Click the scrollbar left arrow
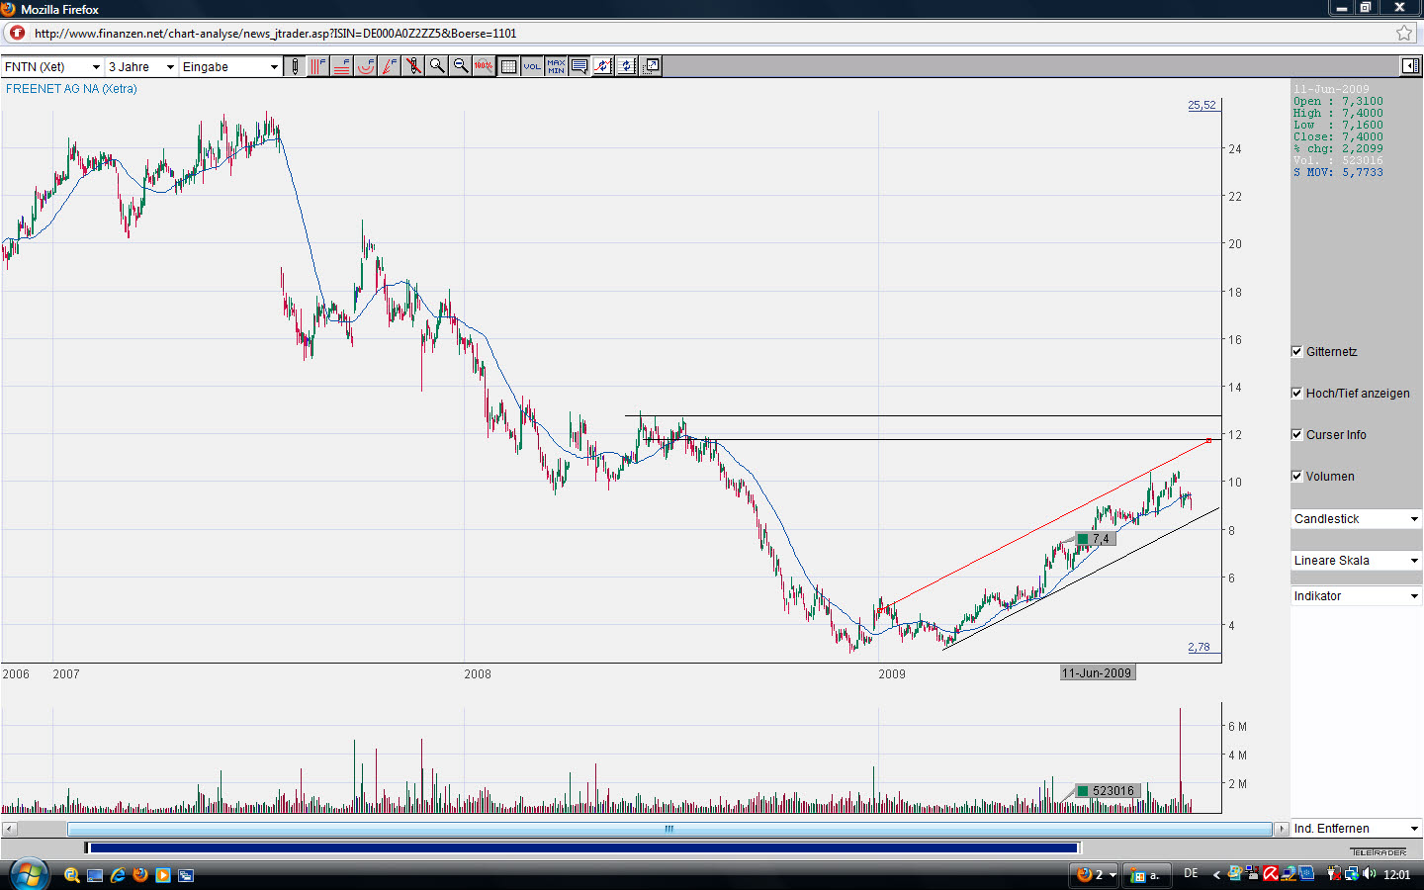 (x=9, y=829)
